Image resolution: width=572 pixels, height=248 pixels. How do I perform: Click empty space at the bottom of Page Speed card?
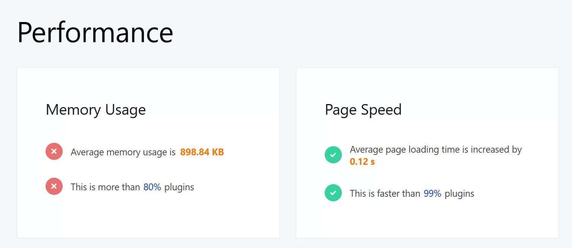pyautogui.click(x=427, y=222)
